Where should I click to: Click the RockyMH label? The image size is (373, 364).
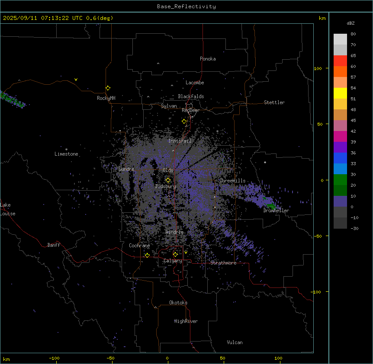[x=106, y=98]
